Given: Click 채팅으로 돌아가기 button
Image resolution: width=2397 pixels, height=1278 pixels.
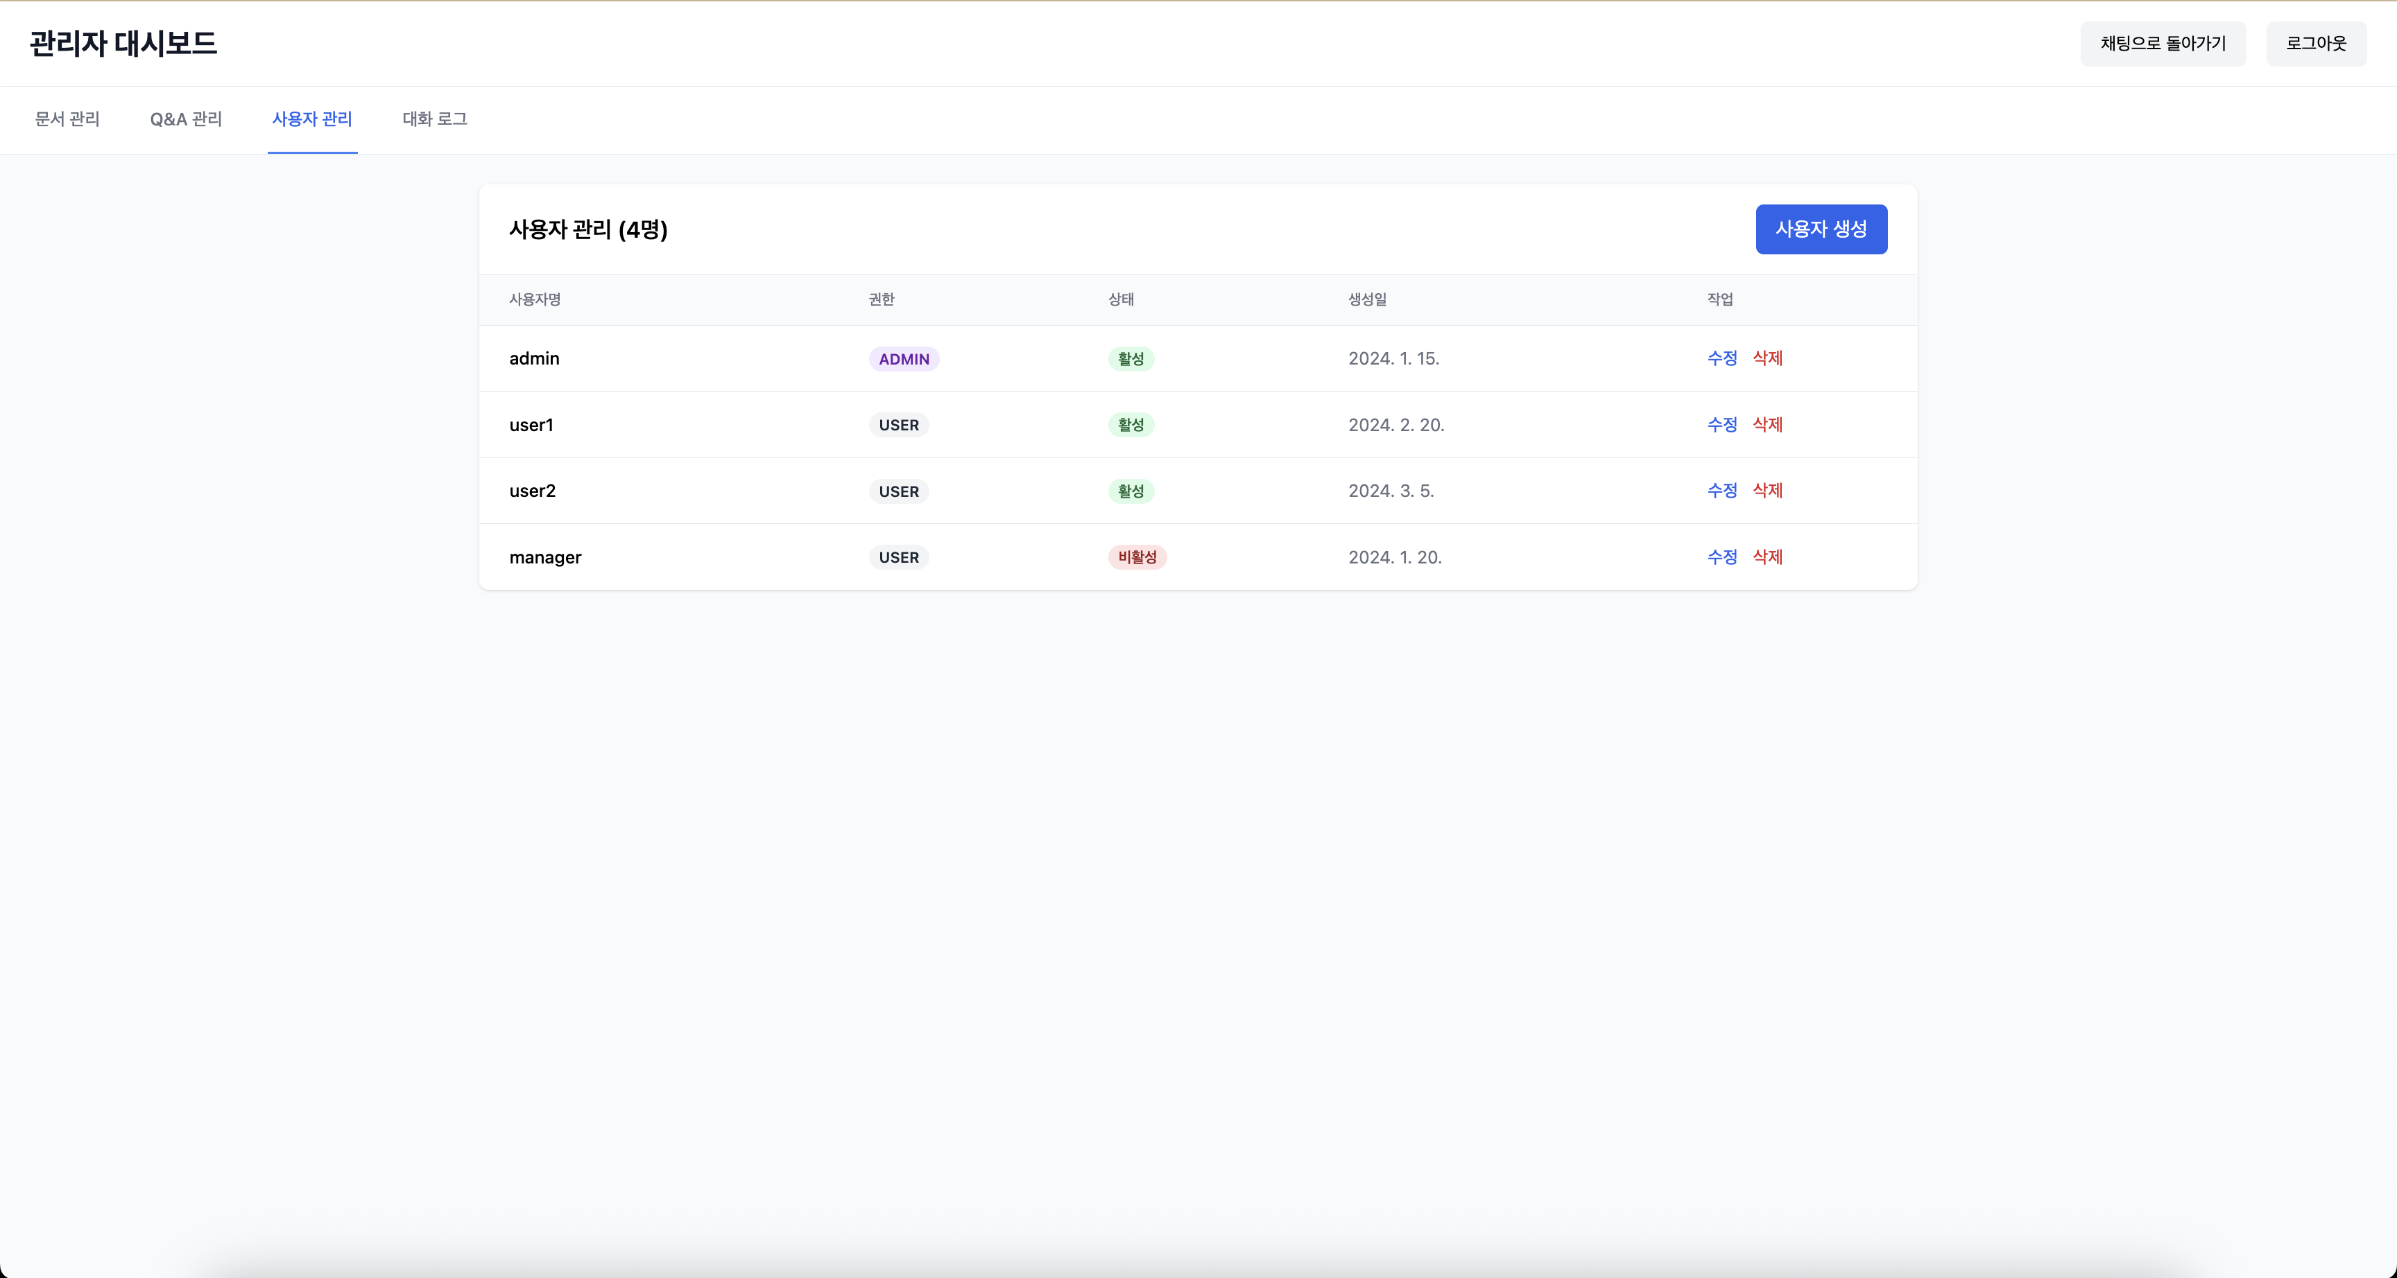Looking at the screenshot, I should [2163, 44].
